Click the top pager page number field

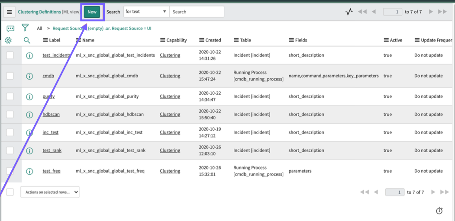[393, 12]
